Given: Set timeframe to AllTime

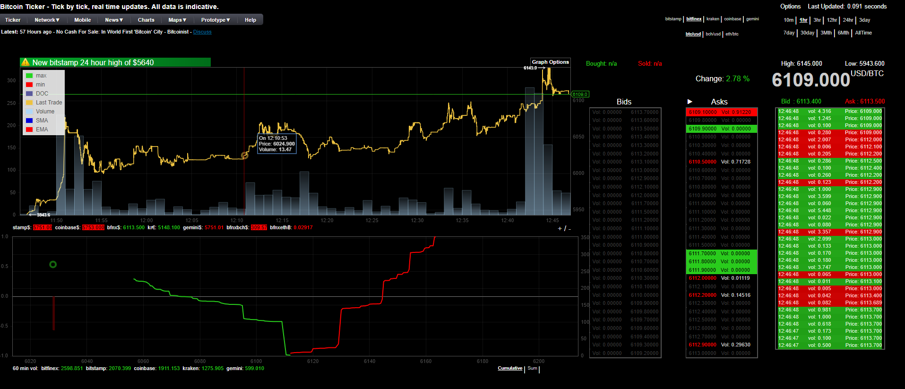Looking at the screenshot, I should (863, 33).
